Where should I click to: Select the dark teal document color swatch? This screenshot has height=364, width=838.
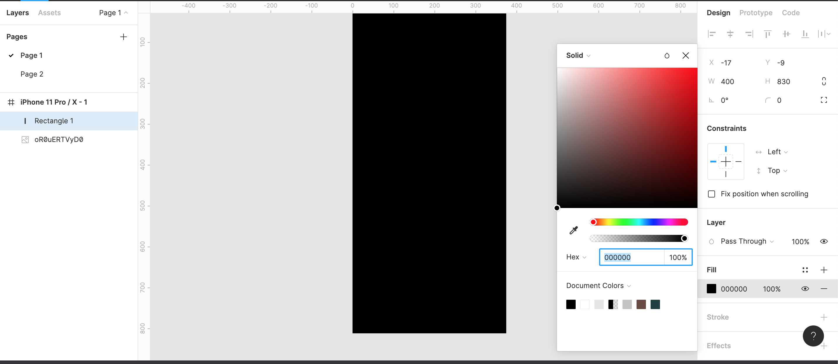pyautogui.click(x=655, y=304)
